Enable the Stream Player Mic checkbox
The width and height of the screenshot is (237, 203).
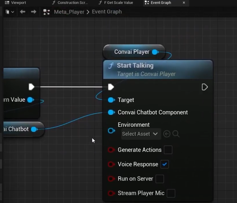point(171,193)
